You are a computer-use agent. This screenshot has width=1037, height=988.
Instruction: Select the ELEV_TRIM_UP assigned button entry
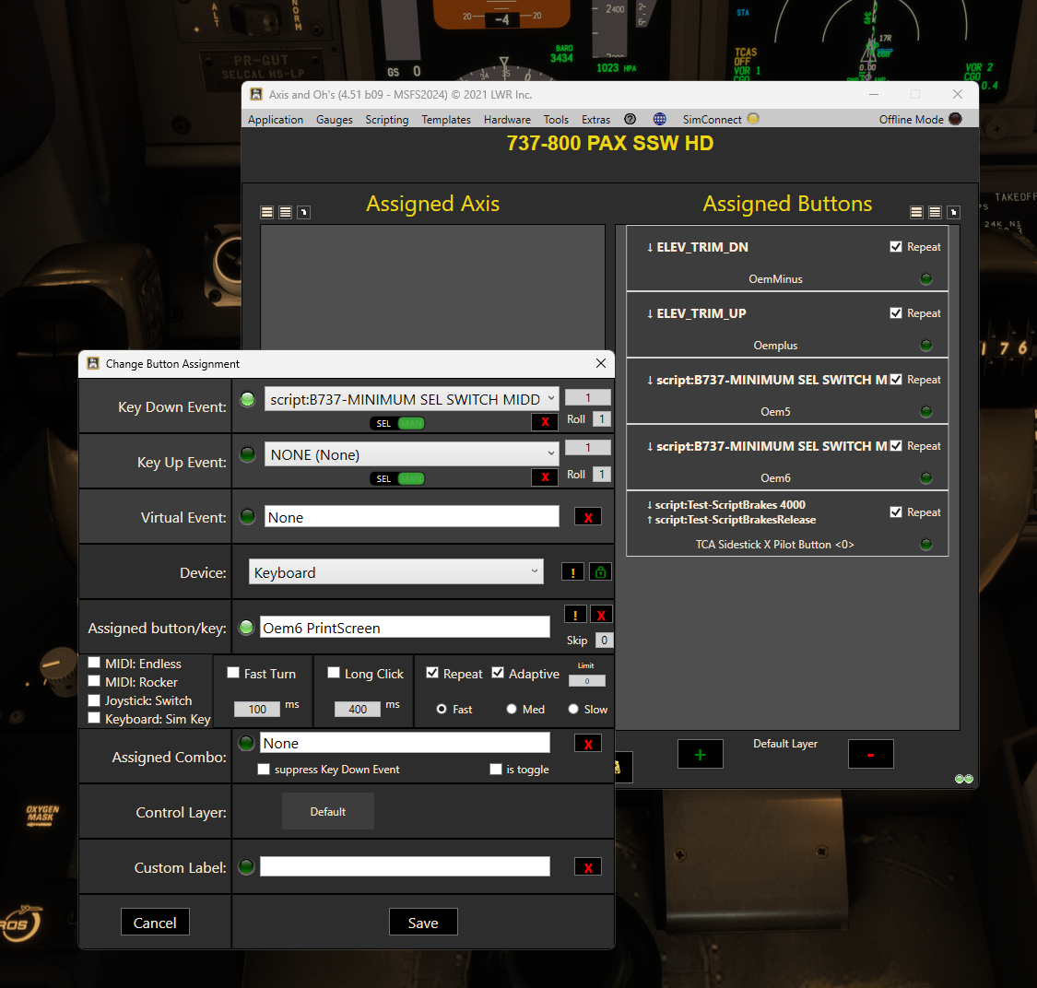coord(787,324)
